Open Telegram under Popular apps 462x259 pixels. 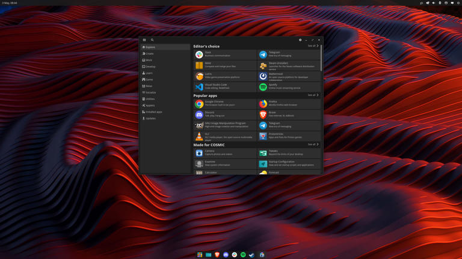[x=289, y=125]
